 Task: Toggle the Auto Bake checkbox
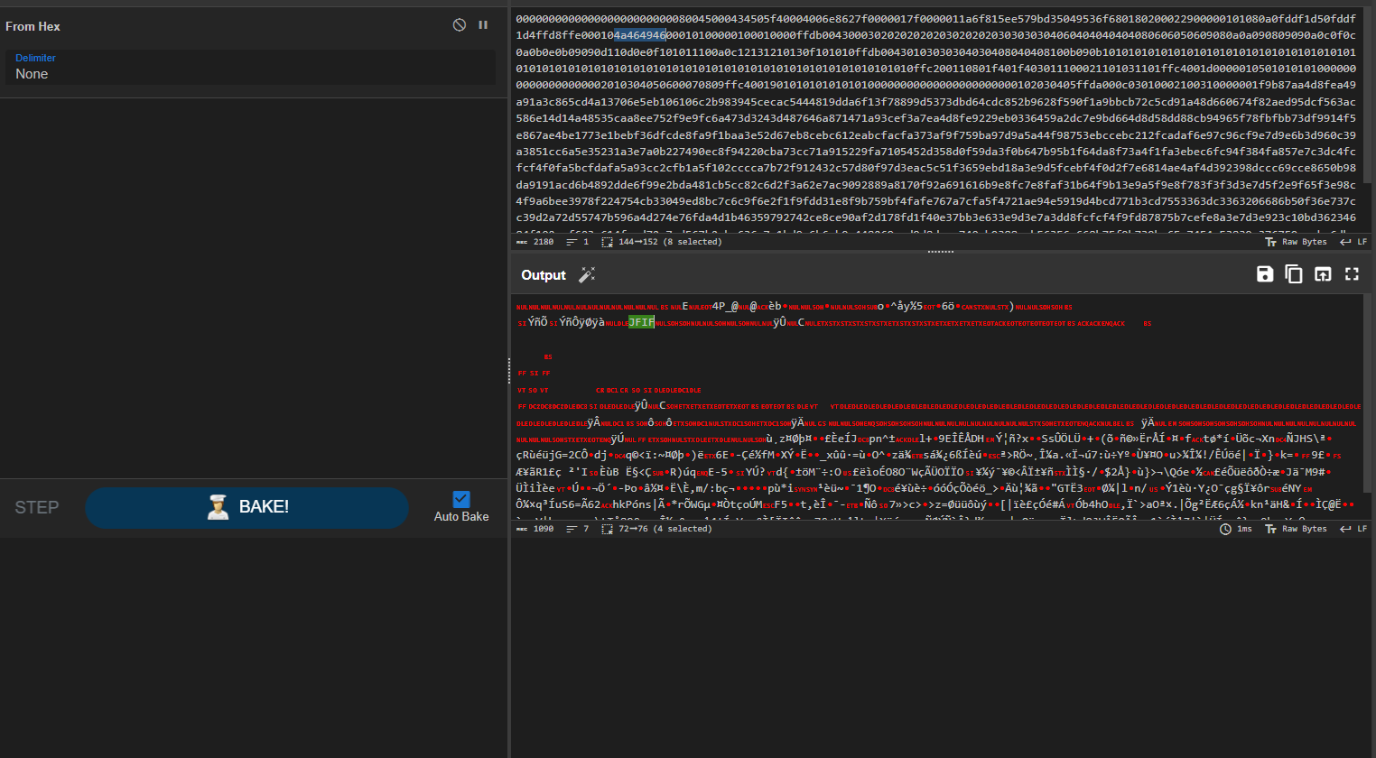click(461, 499)
